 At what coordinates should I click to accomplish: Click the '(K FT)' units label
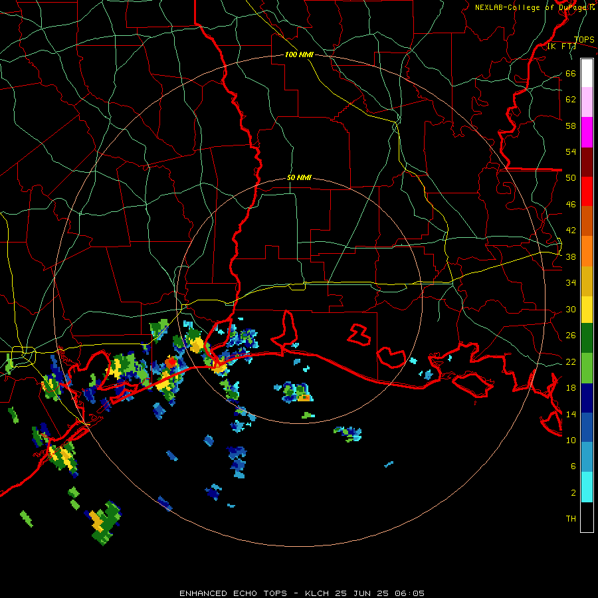(x=561, y=47)
